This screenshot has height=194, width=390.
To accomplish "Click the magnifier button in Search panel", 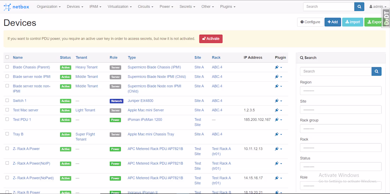I will click(377, 71).
